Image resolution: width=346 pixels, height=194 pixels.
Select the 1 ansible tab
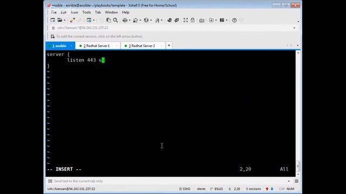click(59, 46)
